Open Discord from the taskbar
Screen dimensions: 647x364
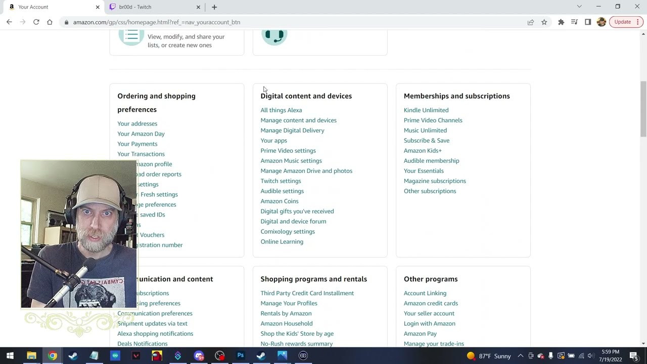point(199,355)
